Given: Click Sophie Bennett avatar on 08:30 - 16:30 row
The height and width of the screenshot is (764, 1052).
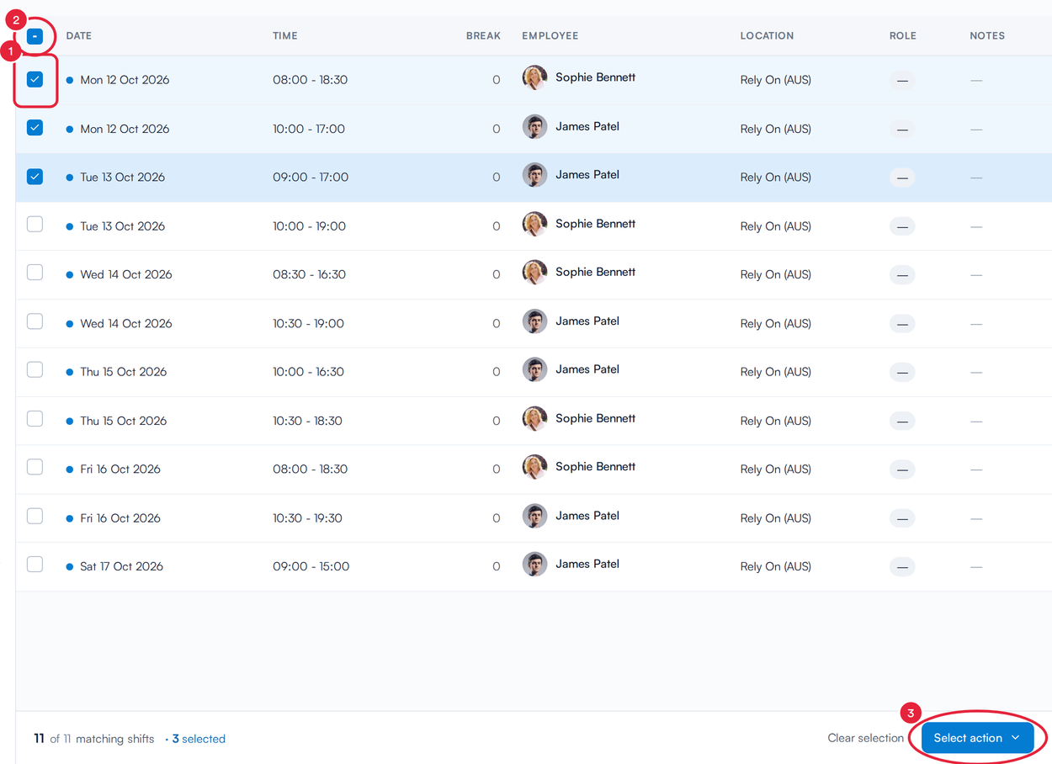Looking at the screenshot, I should point(534,273).
